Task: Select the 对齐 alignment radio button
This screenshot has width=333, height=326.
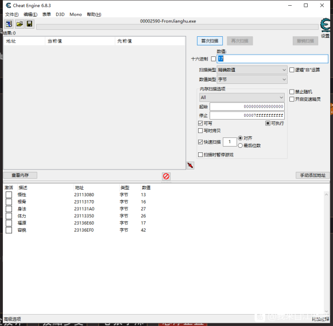Action: click(240, 138)
